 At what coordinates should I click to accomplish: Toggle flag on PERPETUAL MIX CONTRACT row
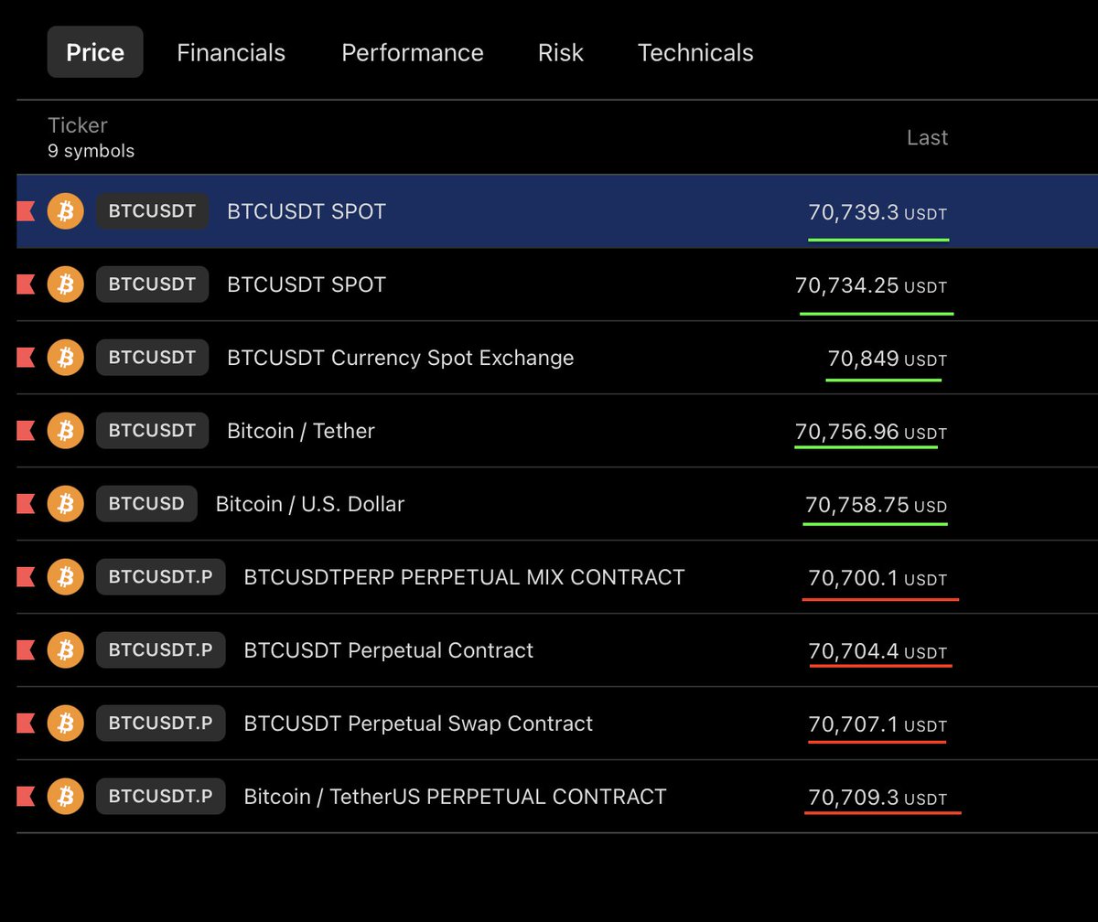pyautogui.click(x=26, y=577)
